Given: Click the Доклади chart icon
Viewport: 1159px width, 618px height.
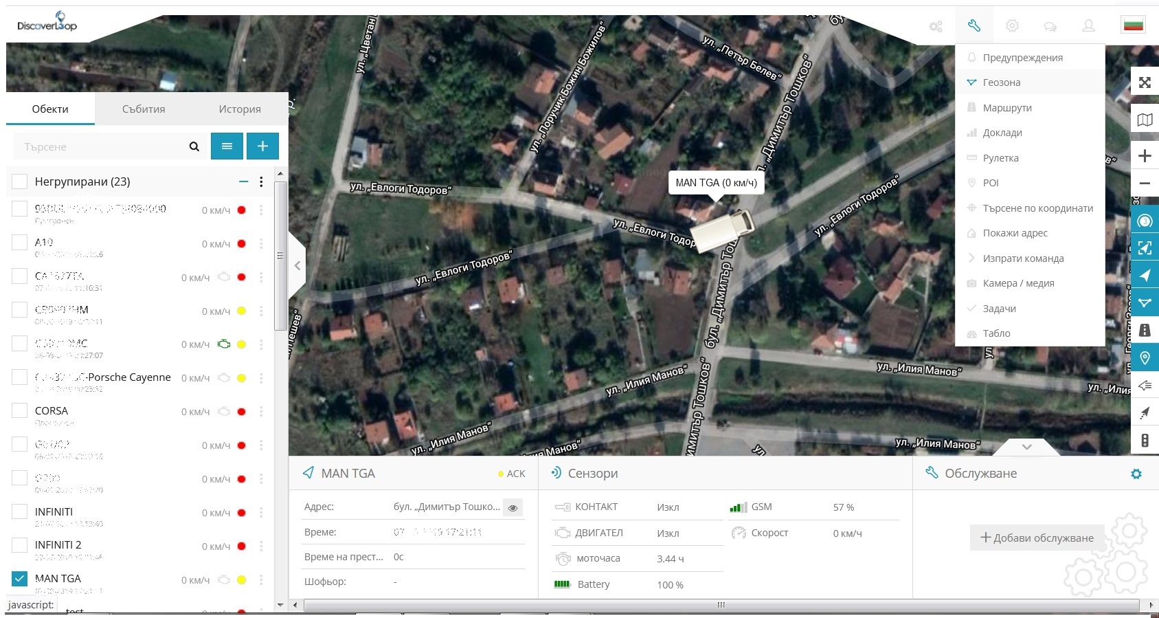Looking at the screenshot, I should pyautogui.click(x=971, y=133).
